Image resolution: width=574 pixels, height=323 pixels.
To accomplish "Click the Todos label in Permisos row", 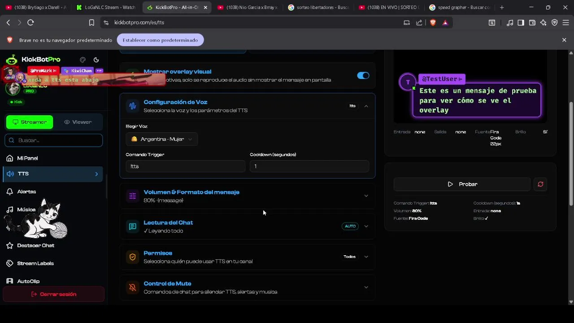I will pyautogui.click(x=349, y=257).
